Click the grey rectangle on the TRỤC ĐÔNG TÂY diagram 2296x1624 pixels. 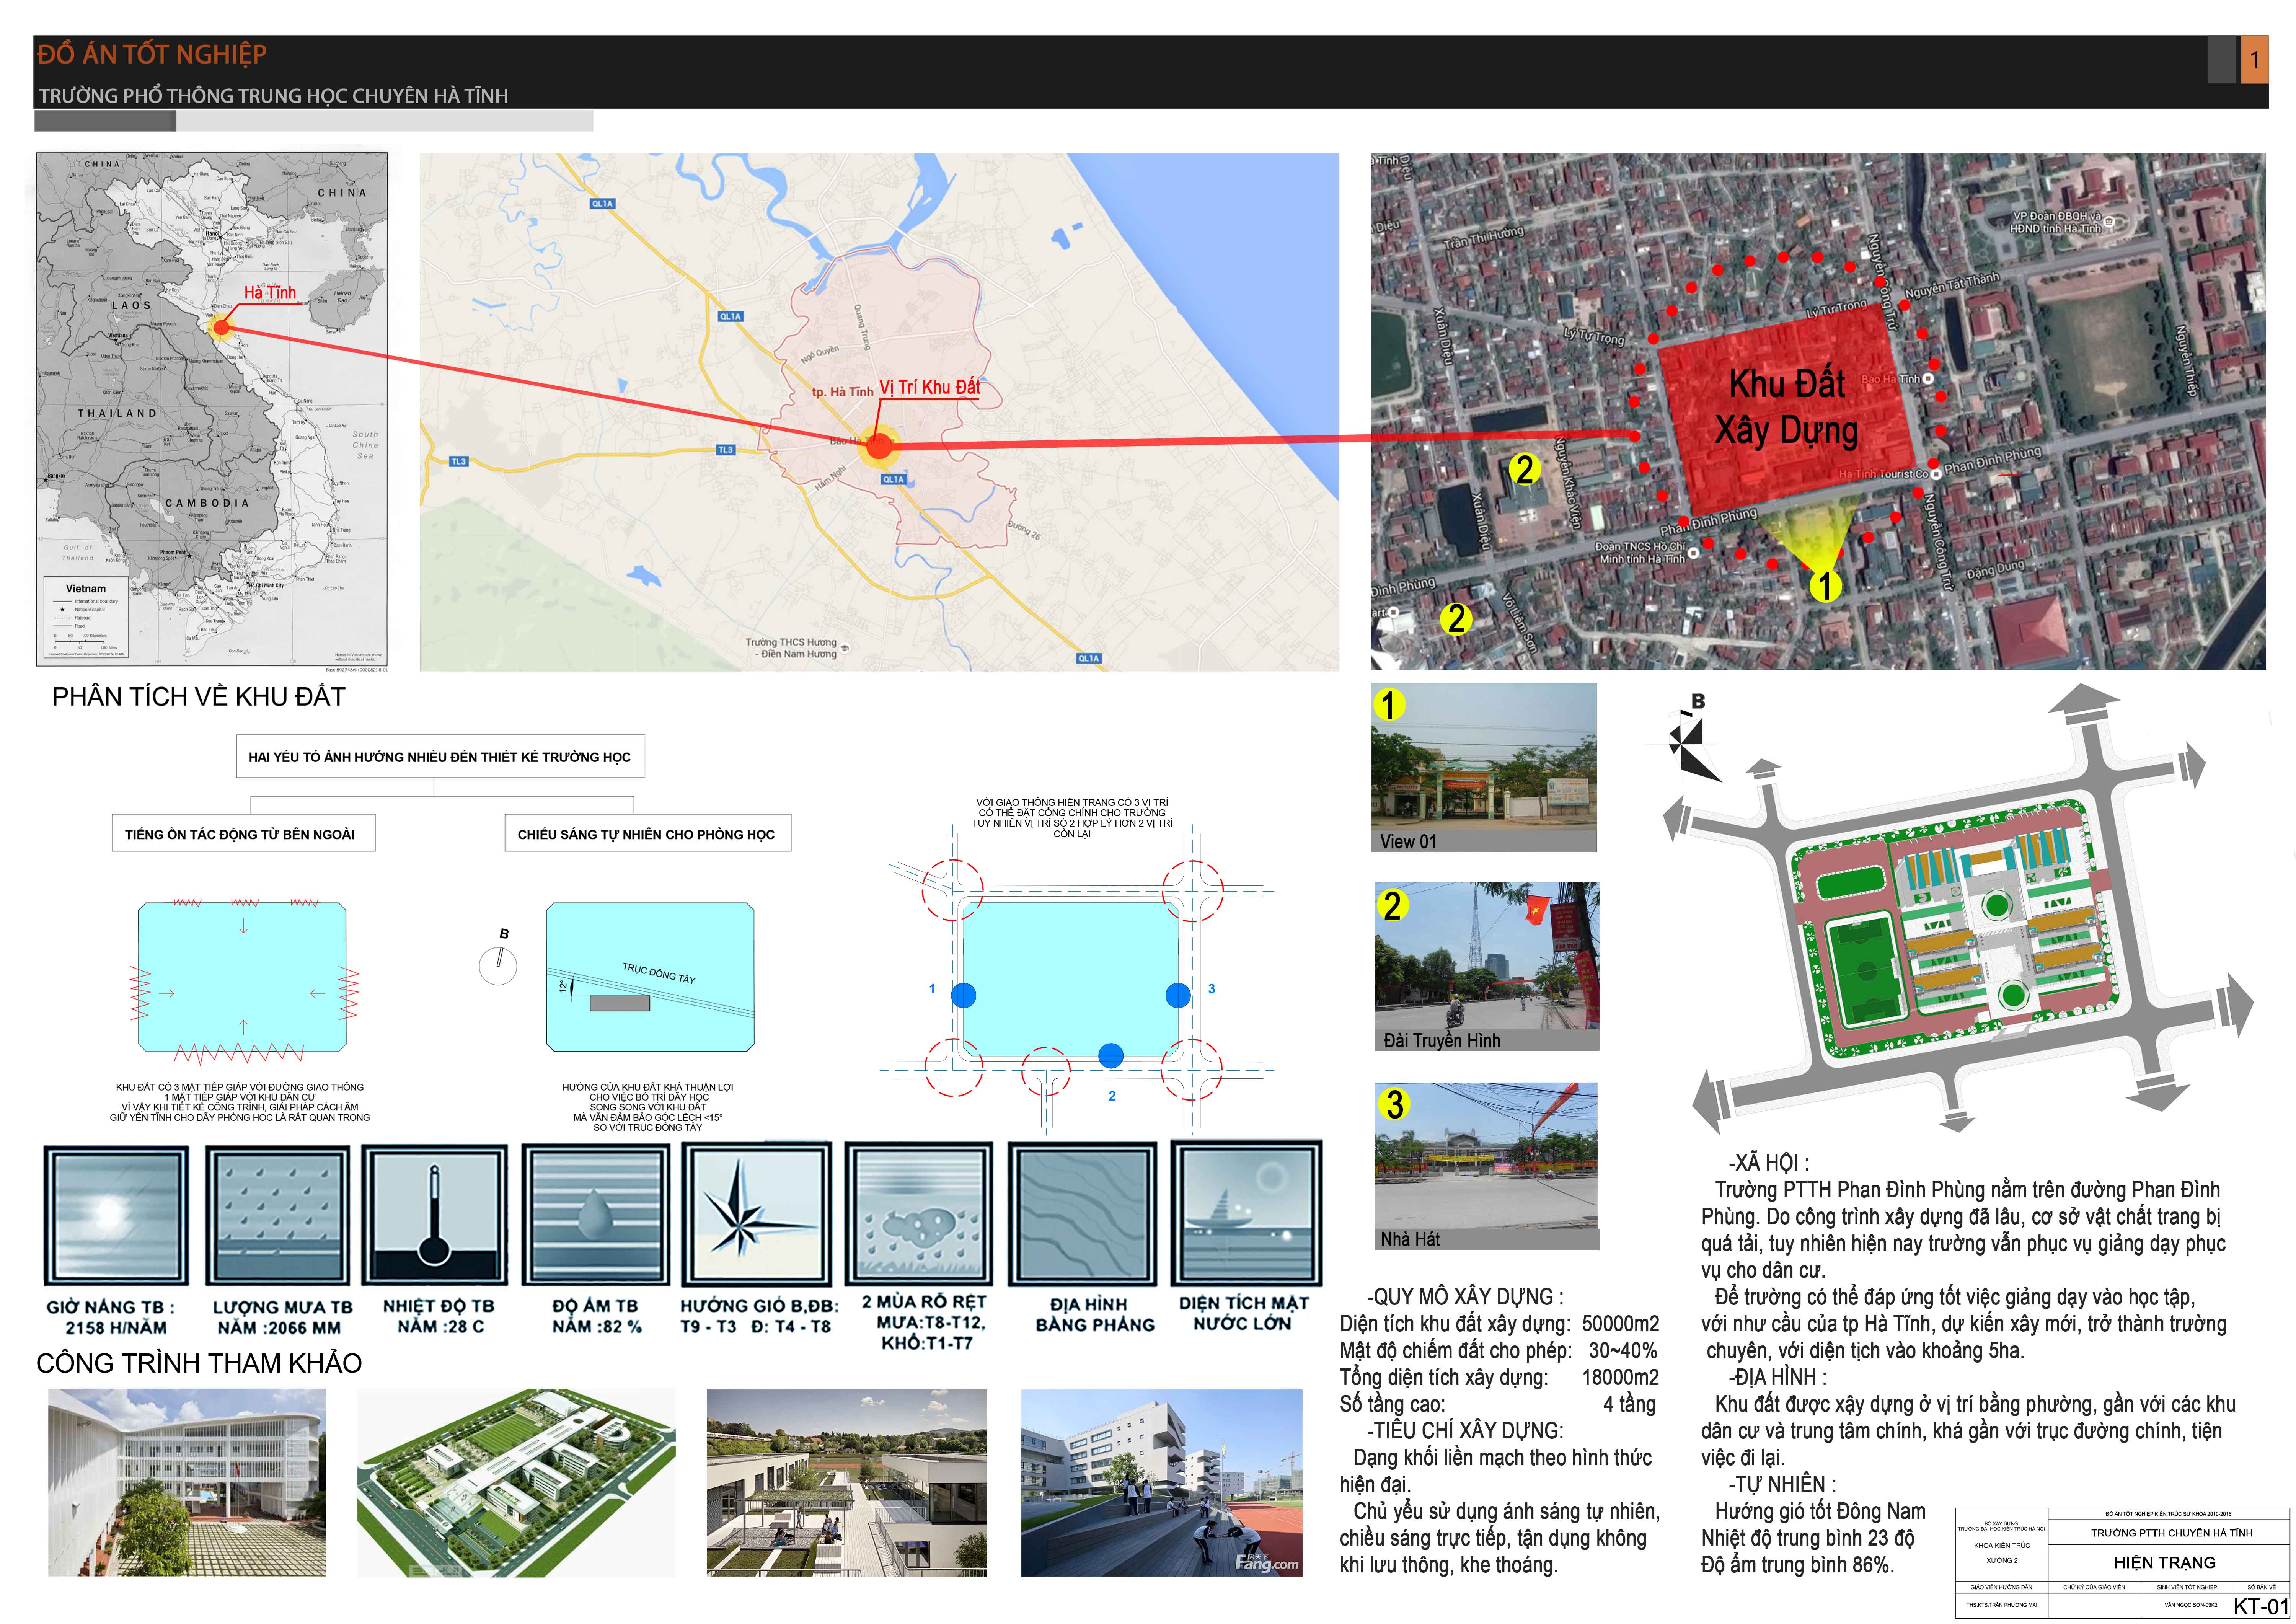pos(619,1003)
